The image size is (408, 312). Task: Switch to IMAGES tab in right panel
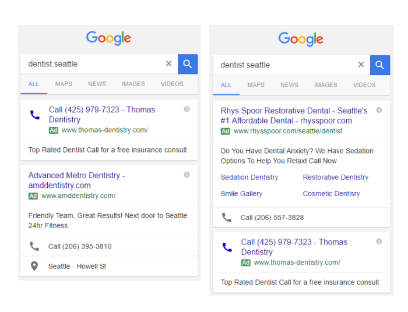point(326,85)
